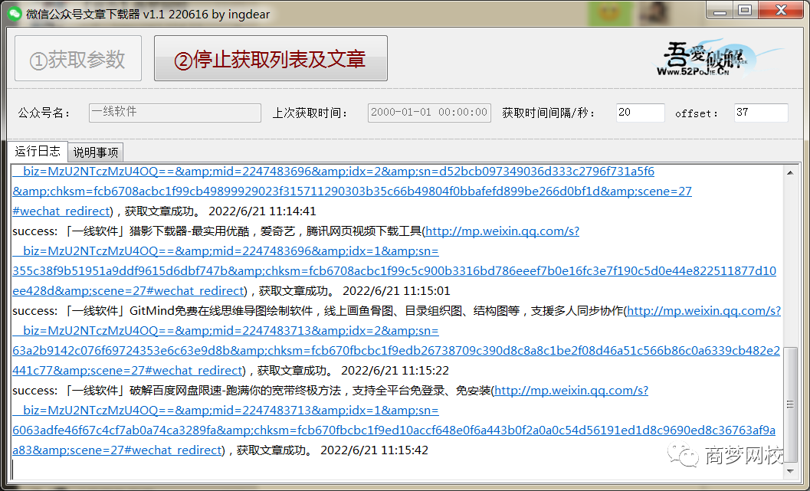Image resolution: width=810 pixels, height=491 pixels.
Task: Click the 获取时间间隔/秒: label
Action: 549,113
